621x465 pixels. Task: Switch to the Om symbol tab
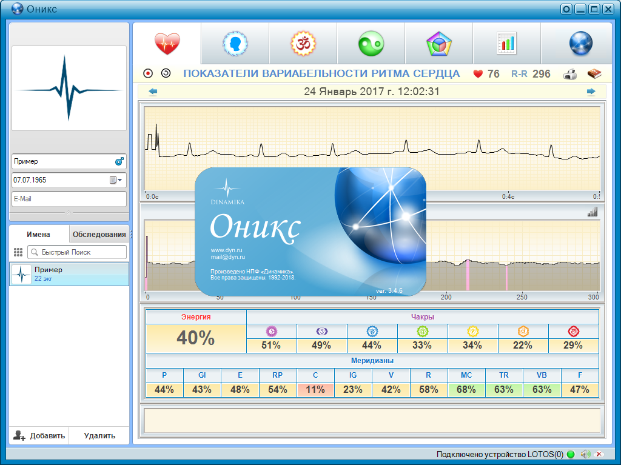(x=303, y=43)
